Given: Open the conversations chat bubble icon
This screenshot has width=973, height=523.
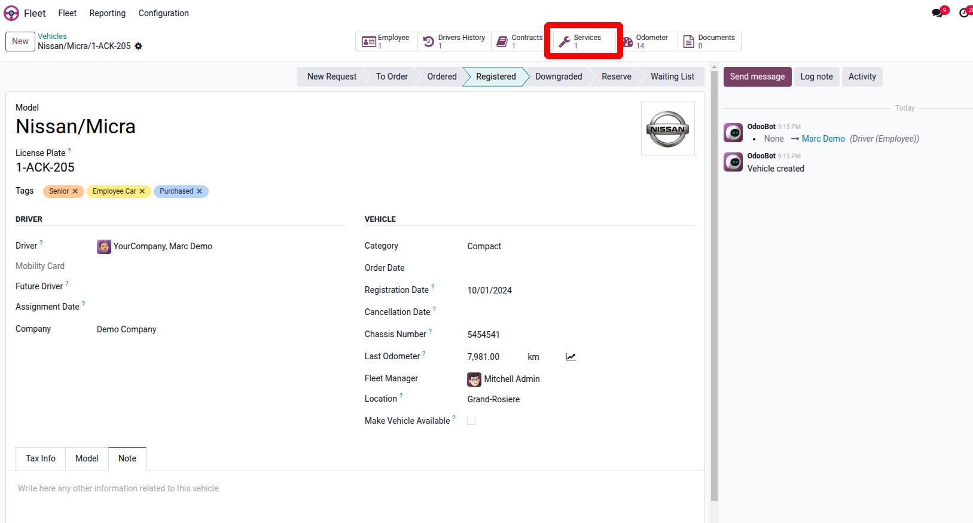Looking at the screenshot, I should (x=937, y=13).
